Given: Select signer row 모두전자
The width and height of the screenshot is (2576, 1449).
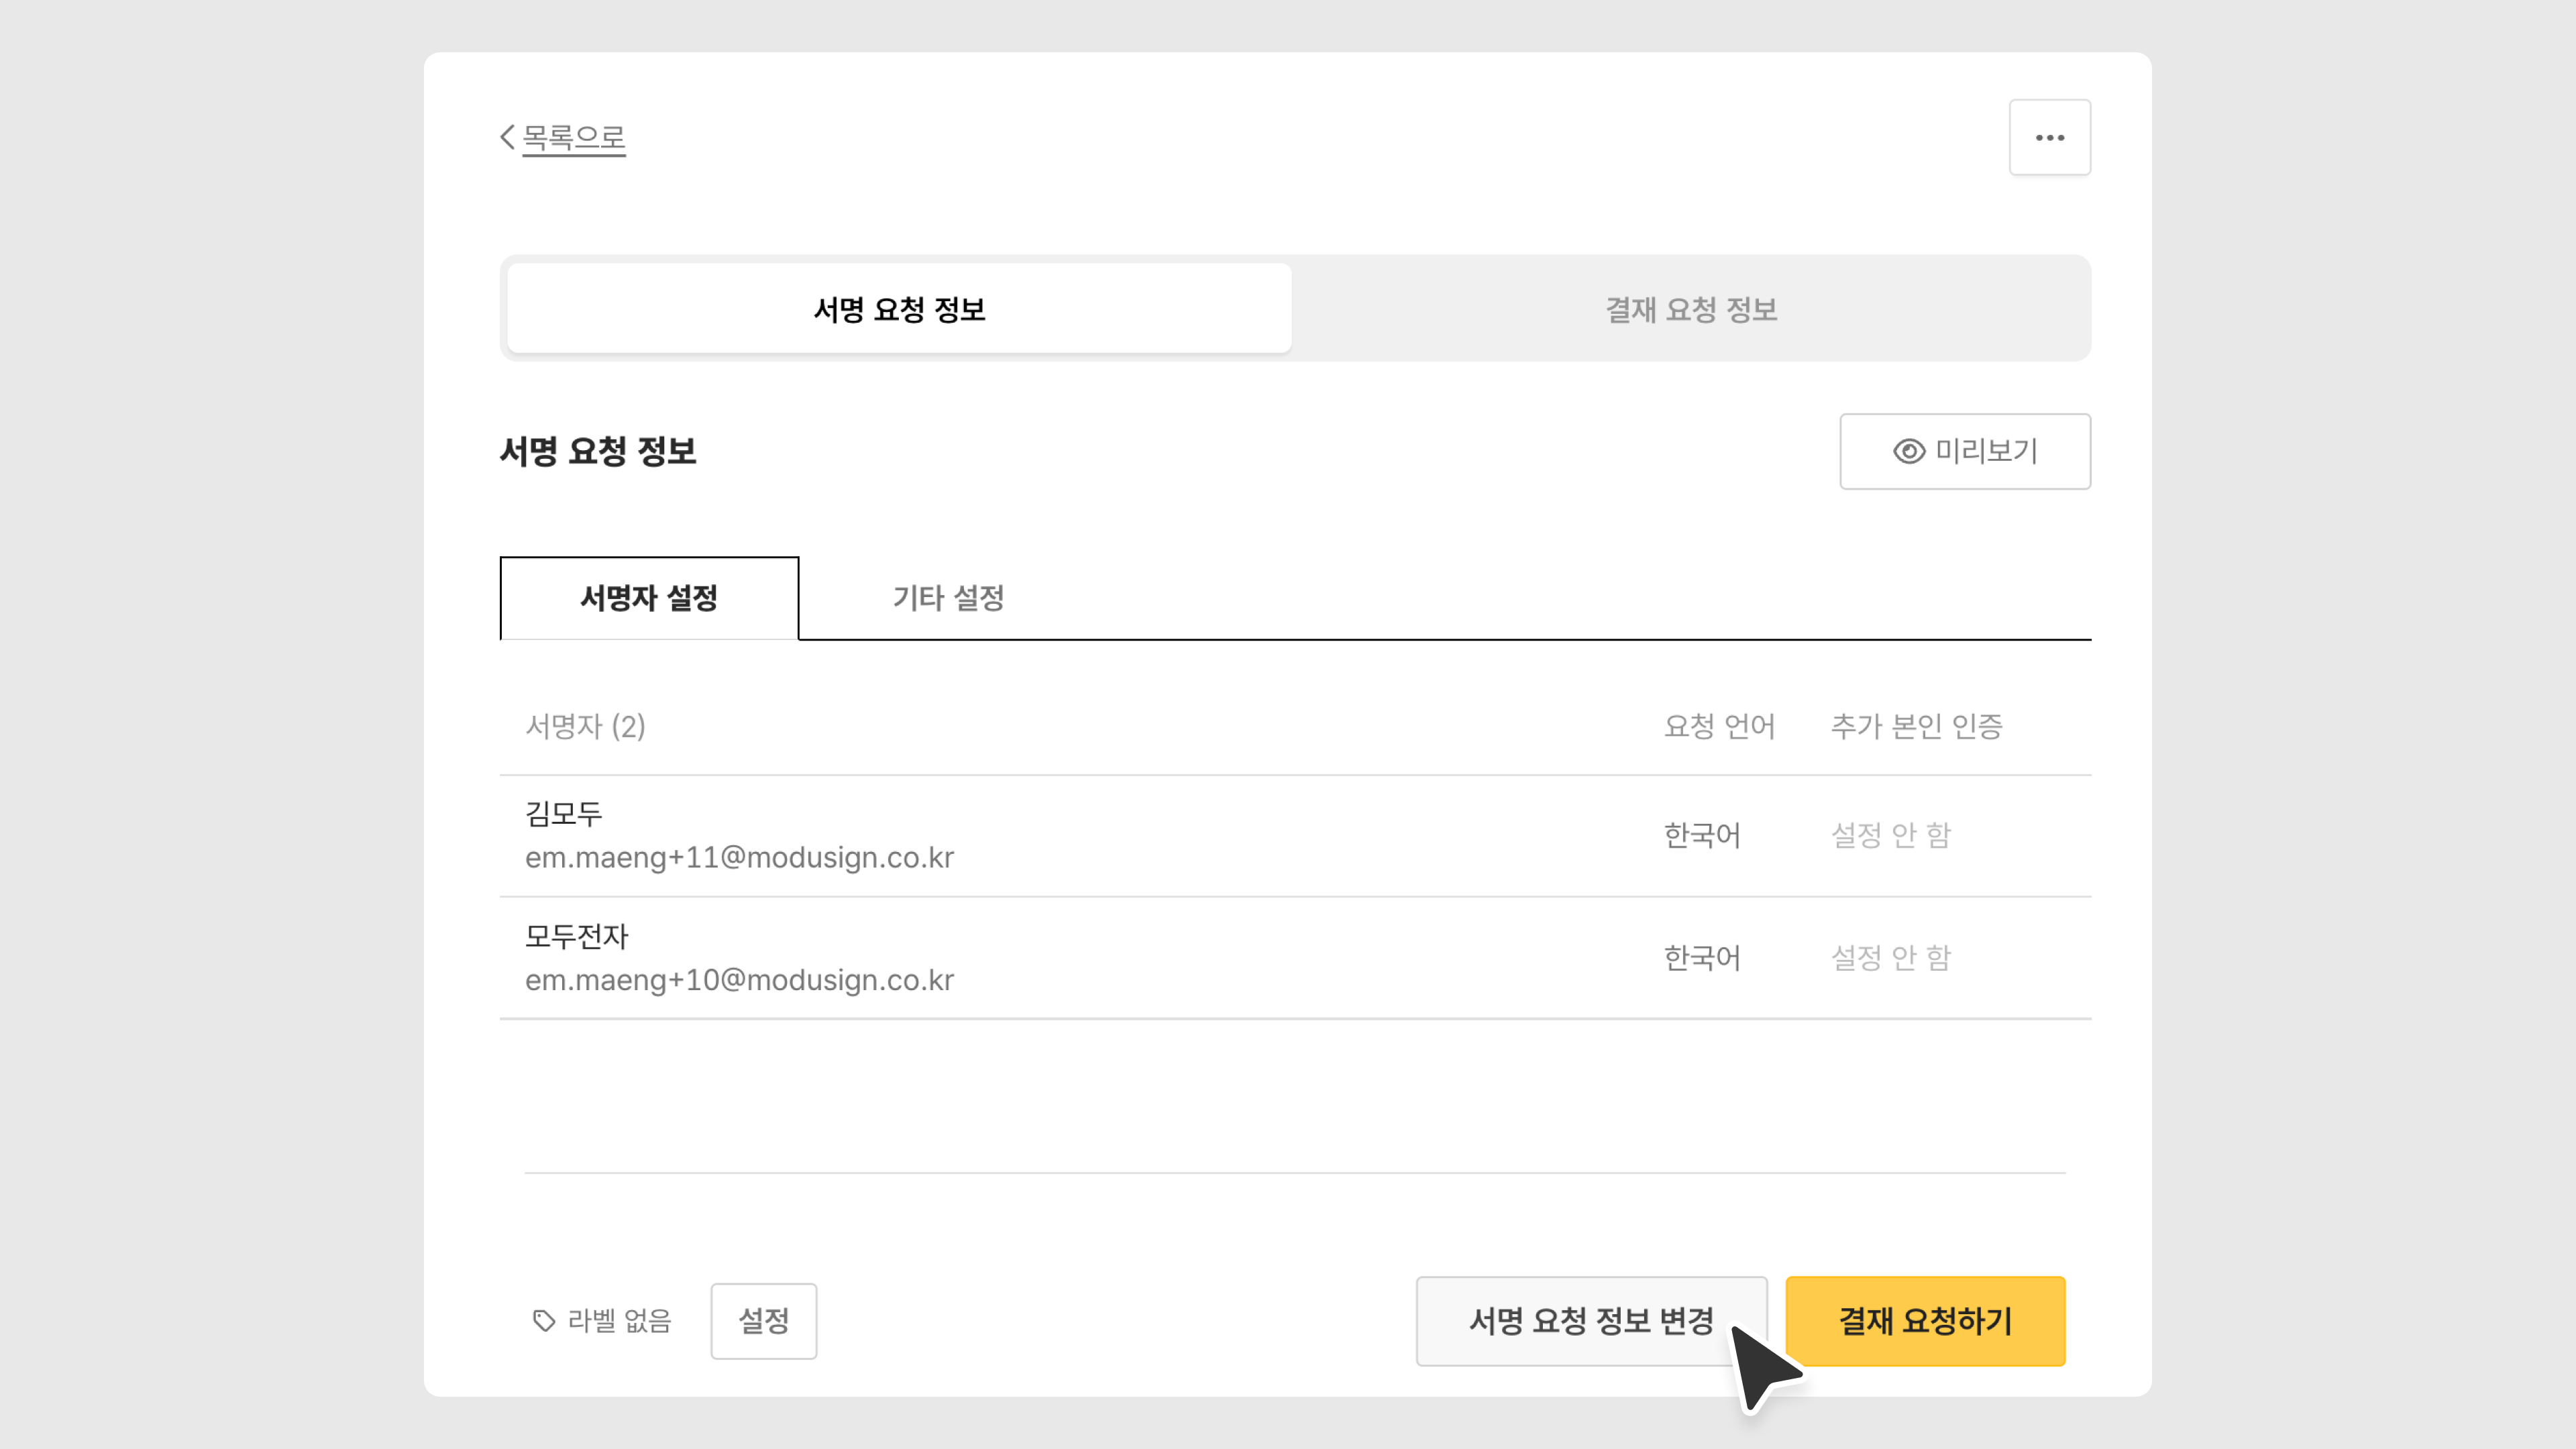Looking at the screenshot, I should pyautogui.click(x=577, y=936).
